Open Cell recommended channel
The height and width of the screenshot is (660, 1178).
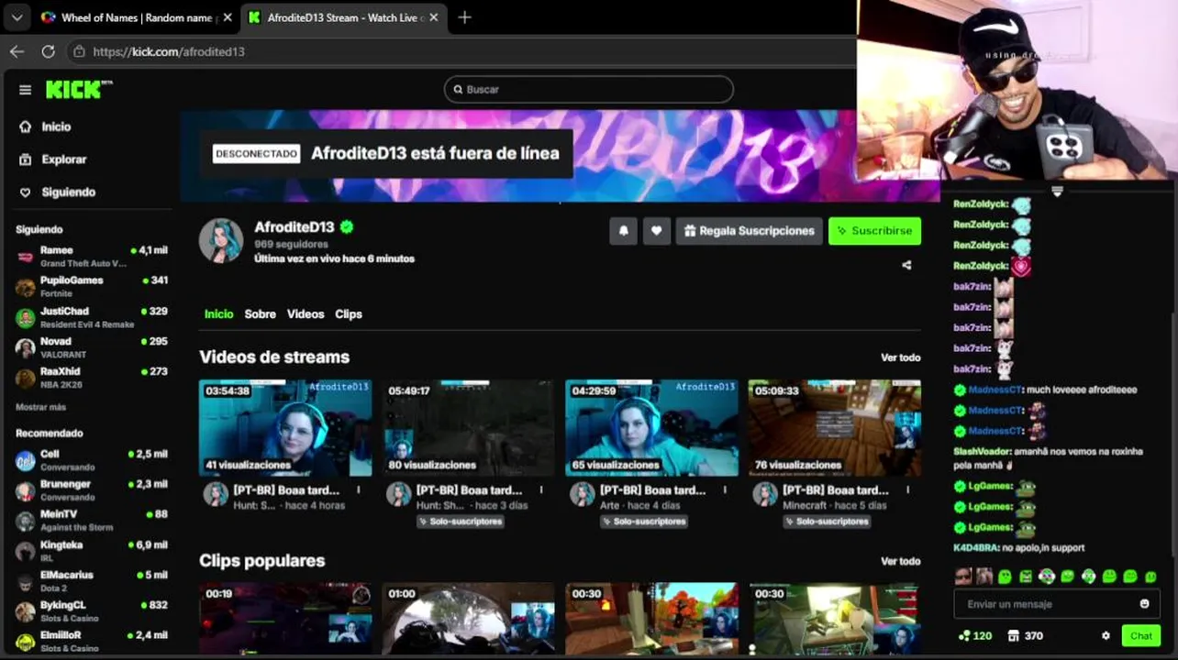click(92, 460)
